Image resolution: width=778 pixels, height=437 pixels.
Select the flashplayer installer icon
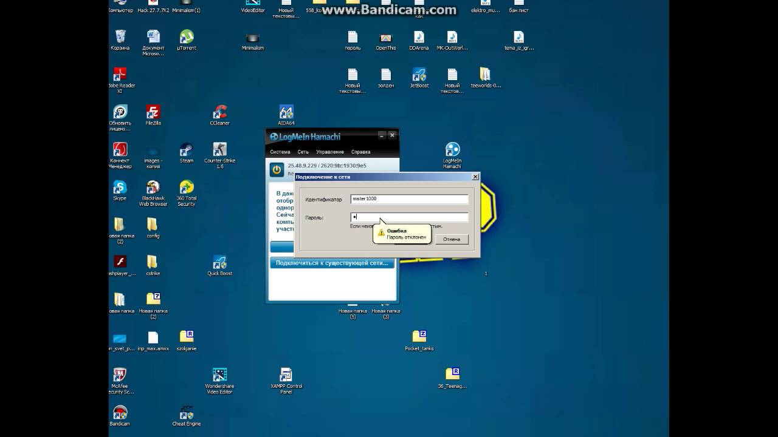(x=121, y=266)
